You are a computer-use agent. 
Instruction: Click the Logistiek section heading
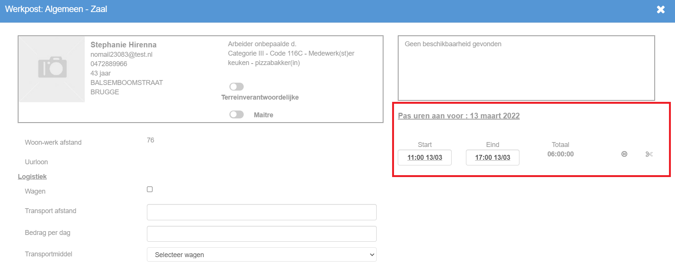coord(32,177)
